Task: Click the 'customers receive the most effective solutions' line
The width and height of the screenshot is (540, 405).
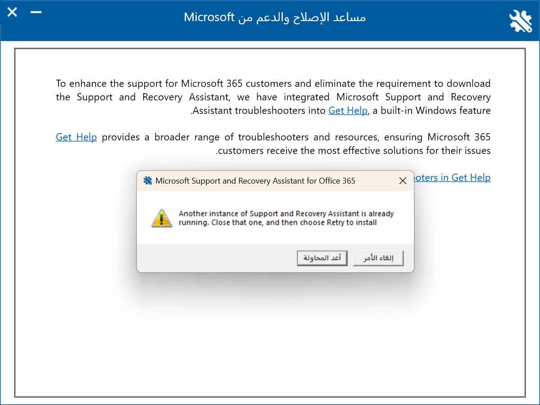Action: pyautogui.click(x=354, y=151)
